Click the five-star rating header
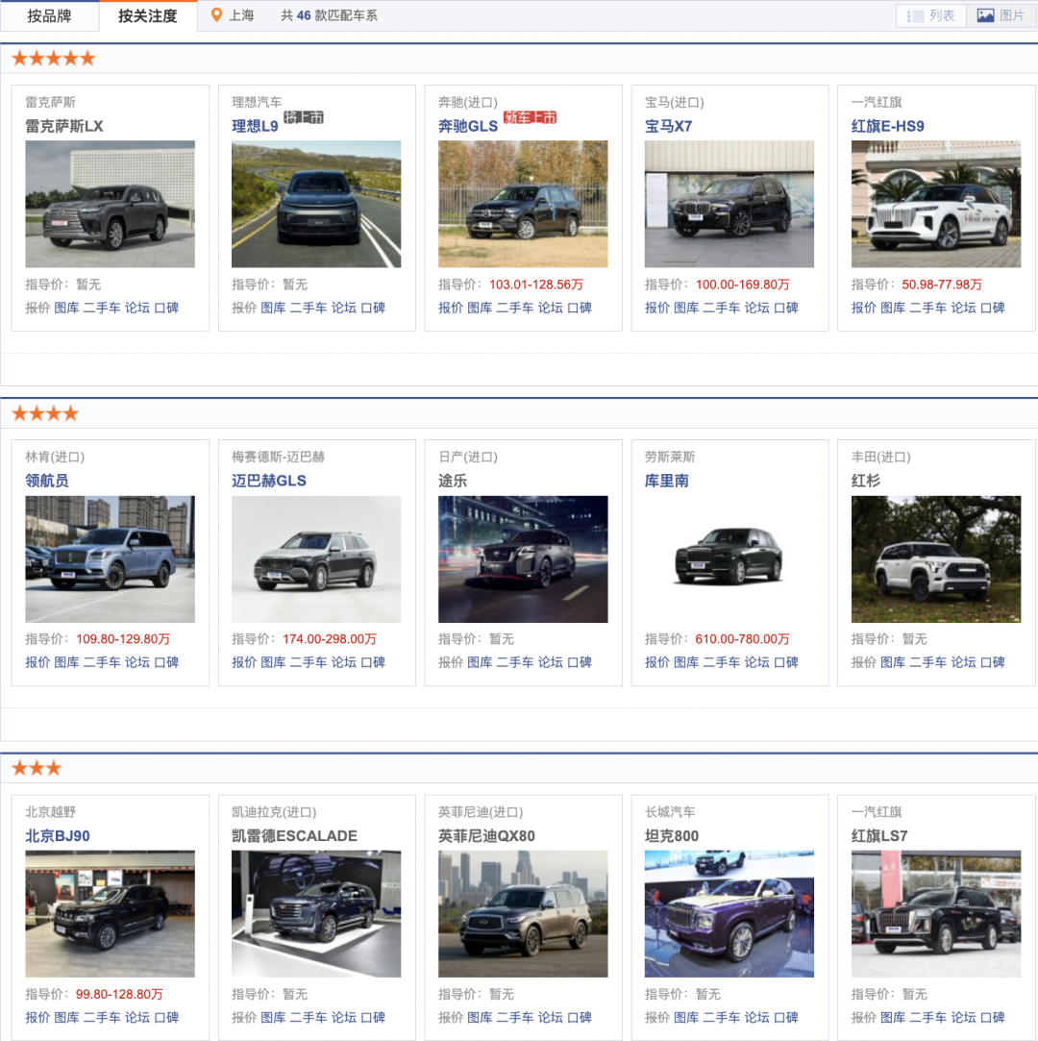1038x1041 pixels. [54, 59]
